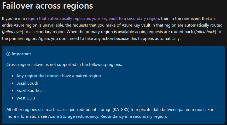Click the bullet point before 'Brazil South'
Image resolution: width=227 pixels, height=125 pixels.
(13, 83)
